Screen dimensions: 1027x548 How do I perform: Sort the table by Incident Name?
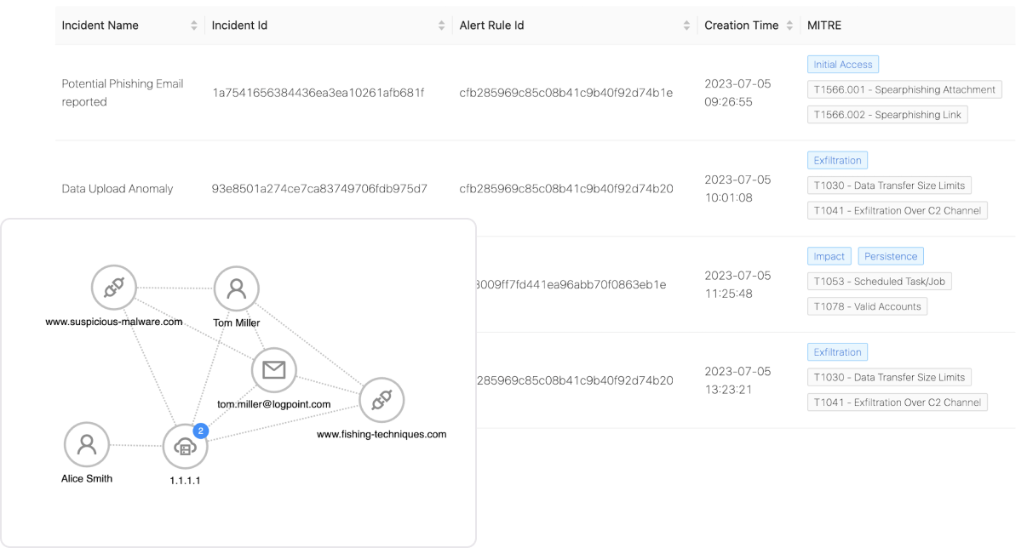point(194,26)
